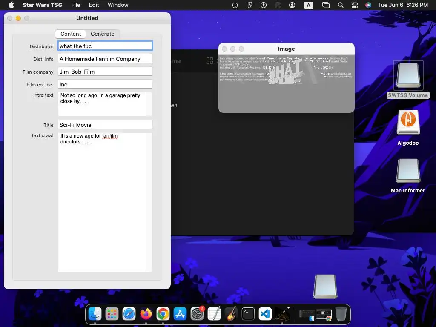Open TextEdit from the Dock
Viewport: 436px width, 327px height.
(x=214, y=314)
